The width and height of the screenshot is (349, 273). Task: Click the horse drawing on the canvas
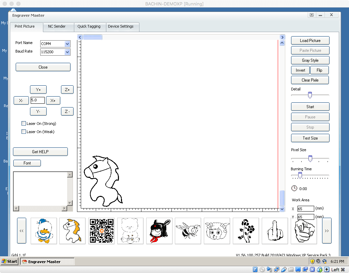(103, 181)
